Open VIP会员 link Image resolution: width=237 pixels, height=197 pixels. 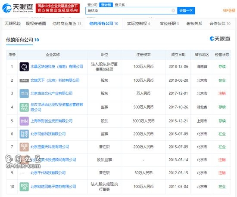(x=229, y=10)
